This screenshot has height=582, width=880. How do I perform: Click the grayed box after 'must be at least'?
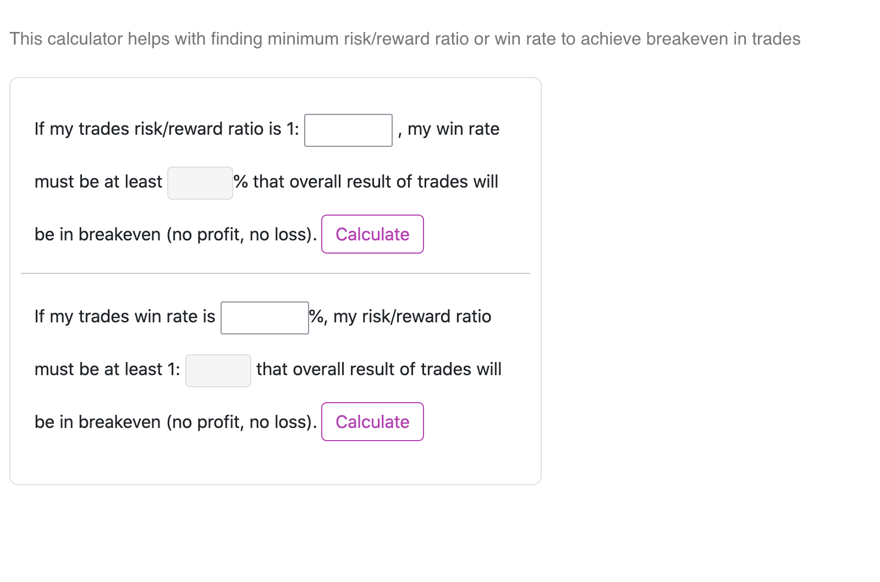[200, 182]
